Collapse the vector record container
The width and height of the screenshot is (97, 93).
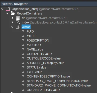coord(13,27)
